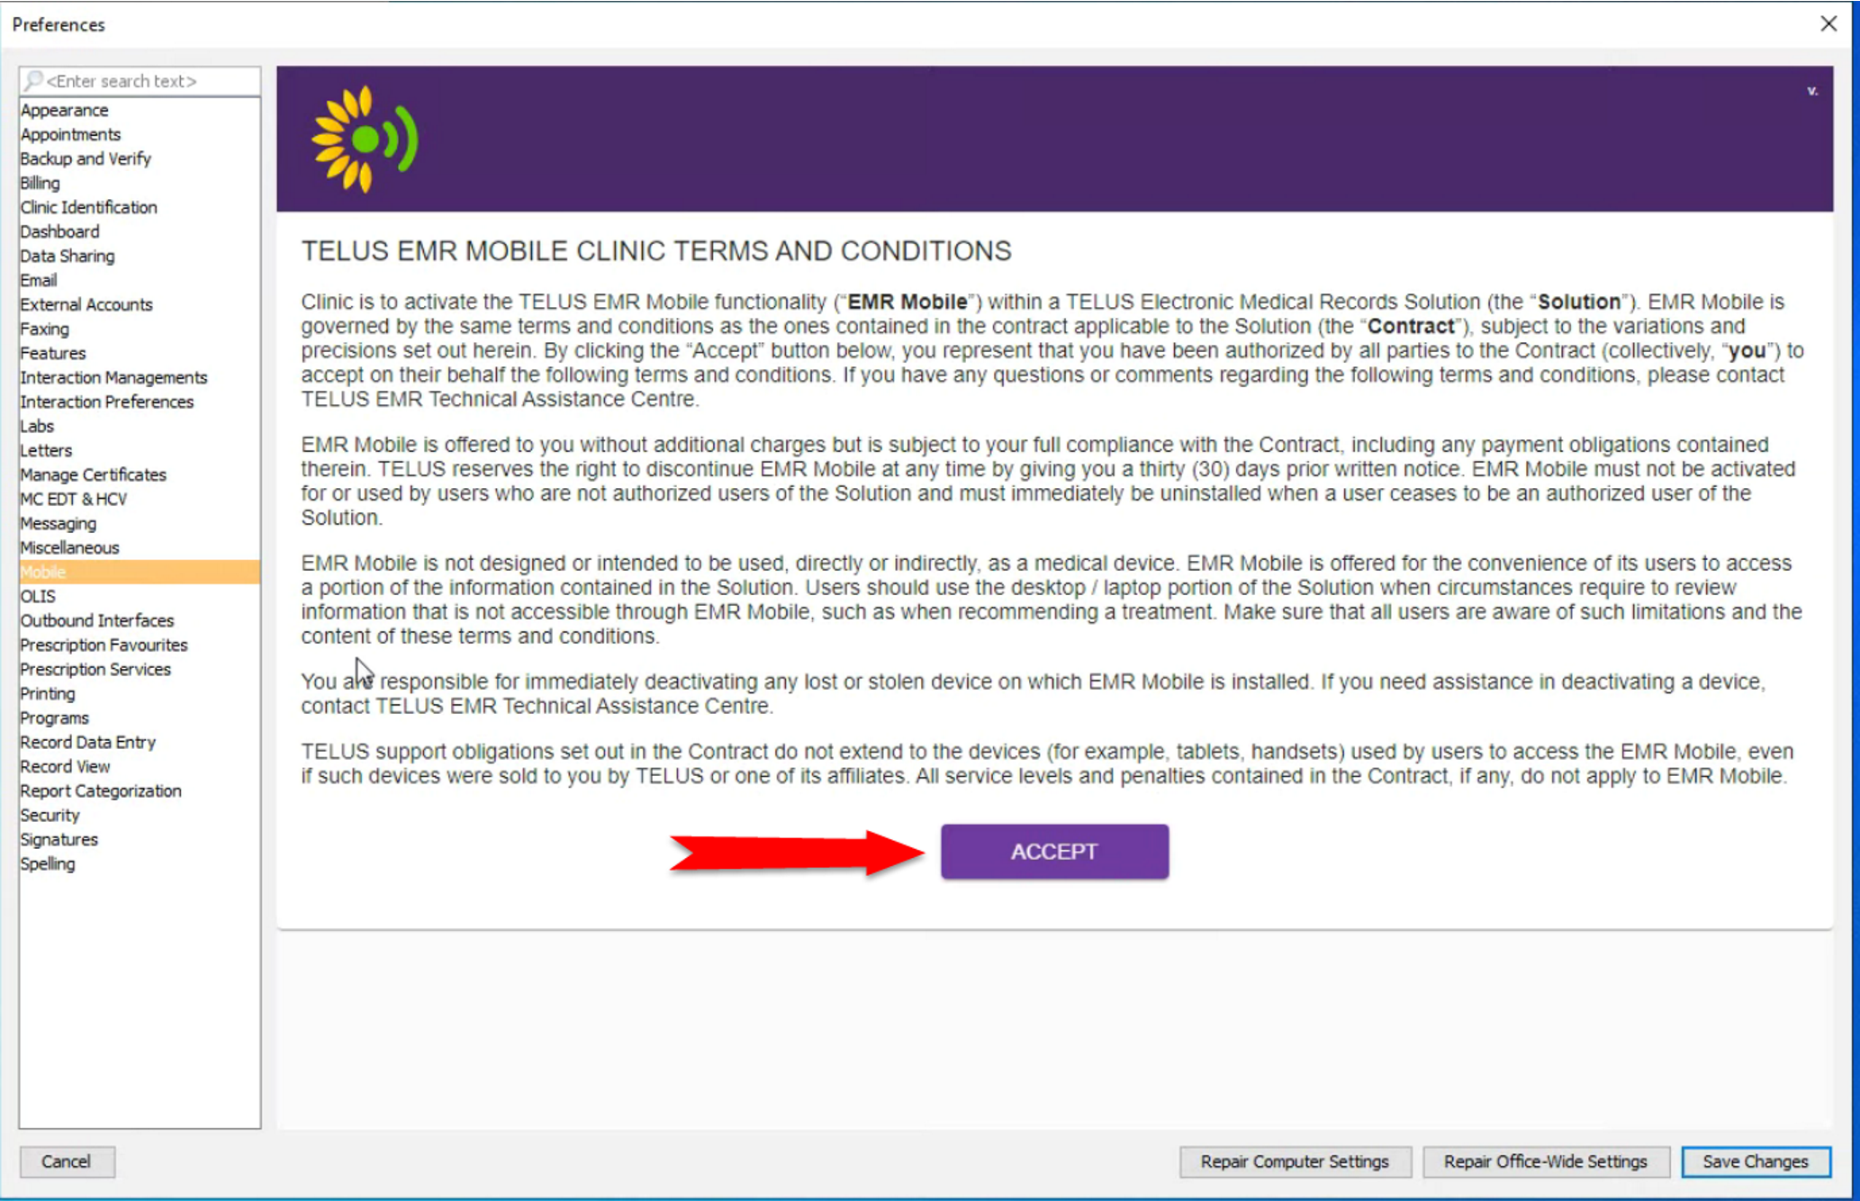This screenshot has height=1201, width=1860.
Task: Click Save Changes button
Action: coord(1755,1161)
